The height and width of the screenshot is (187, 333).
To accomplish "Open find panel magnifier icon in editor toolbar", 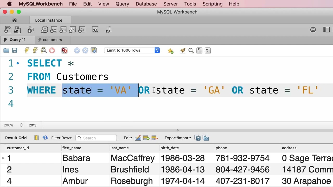I will tap(191, 51).
